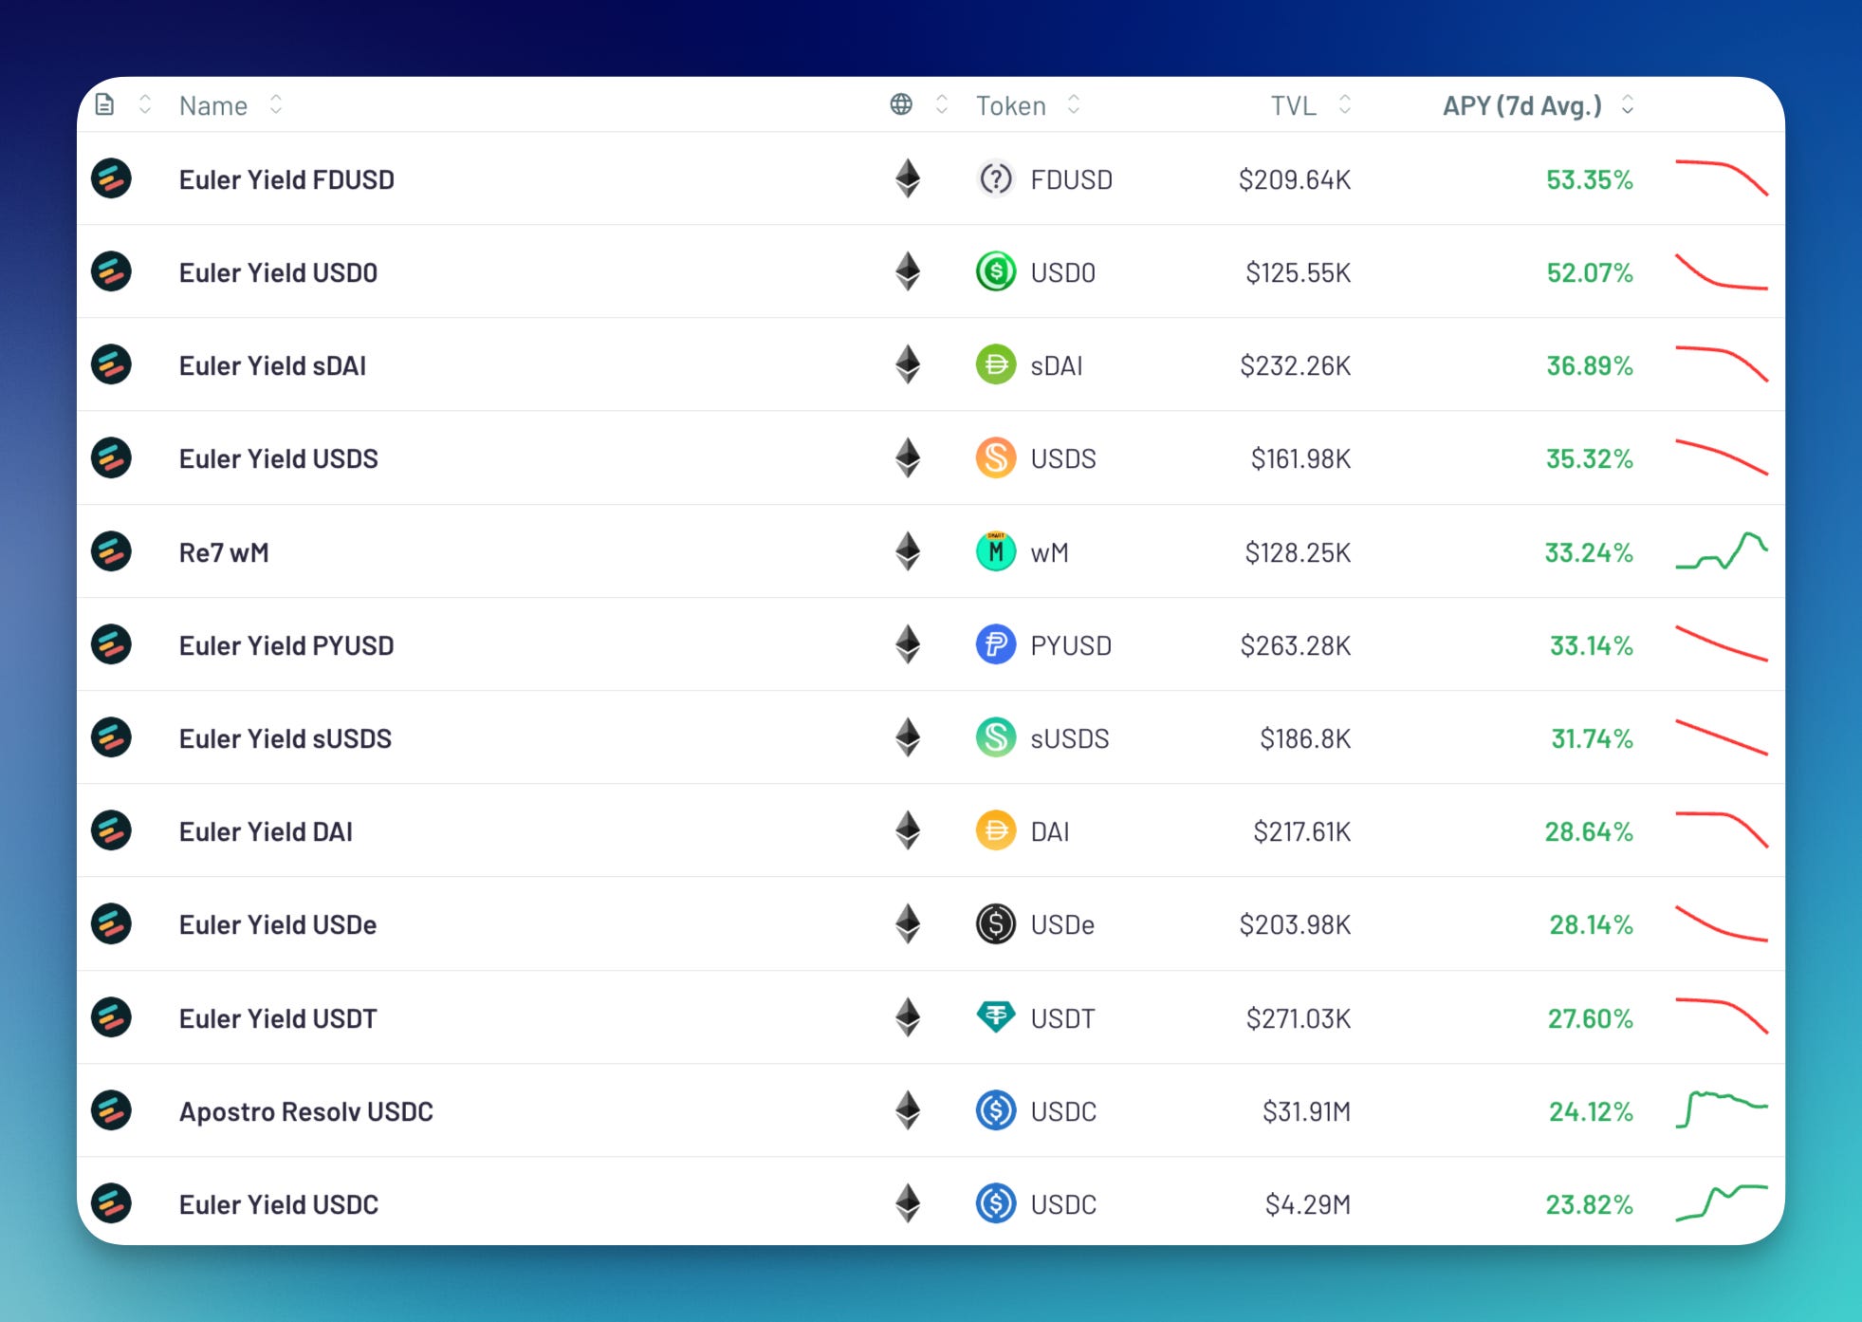The height and width of the screenshot is (1322, 1862).
Task: Open the Euler Yield USDC vault
Action: point(278,1203)
